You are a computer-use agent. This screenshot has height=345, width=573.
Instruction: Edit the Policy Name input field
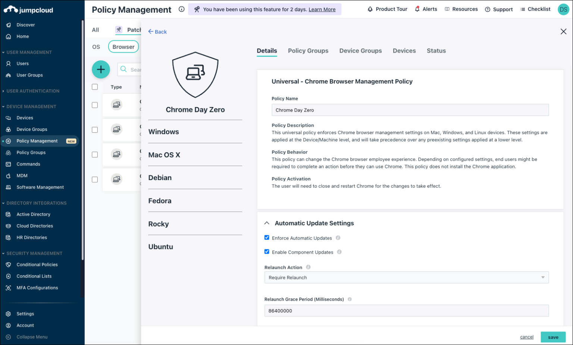[x=410, y=110]
